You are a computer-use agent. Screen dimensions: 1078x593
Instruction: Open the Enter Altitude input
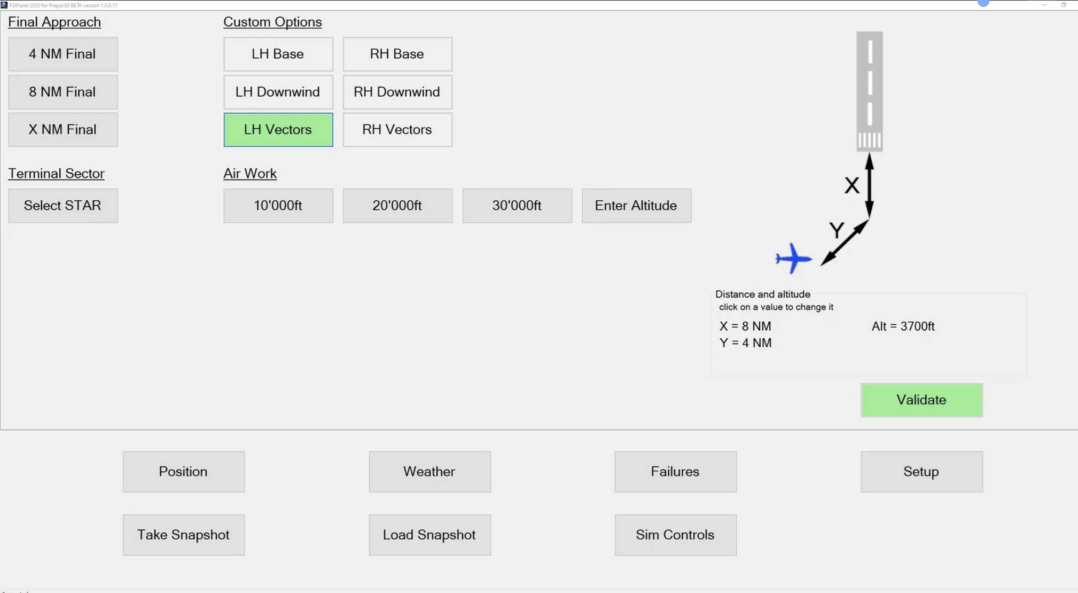tap(636, 206)
